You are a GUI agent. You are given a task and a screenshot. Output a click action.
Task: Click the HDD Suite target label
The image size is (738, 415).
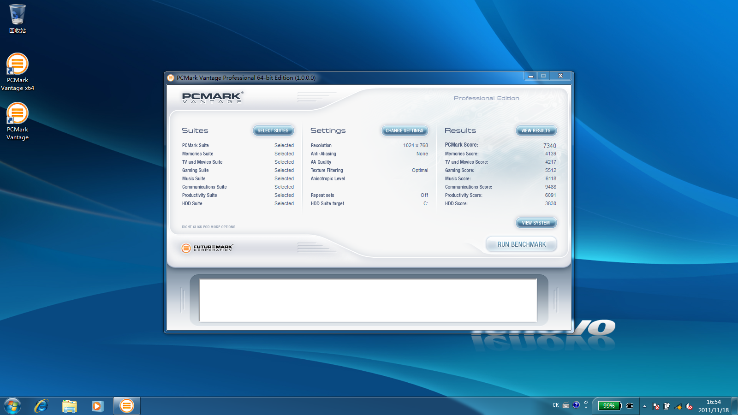(327, 203)
